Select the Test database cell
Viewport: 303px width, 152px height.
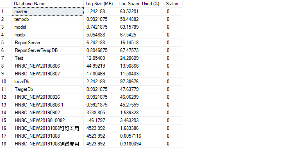(48, 58)
